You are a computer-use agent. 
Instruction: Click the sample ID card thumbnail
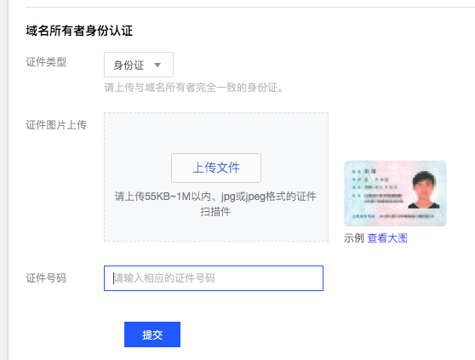395,193
